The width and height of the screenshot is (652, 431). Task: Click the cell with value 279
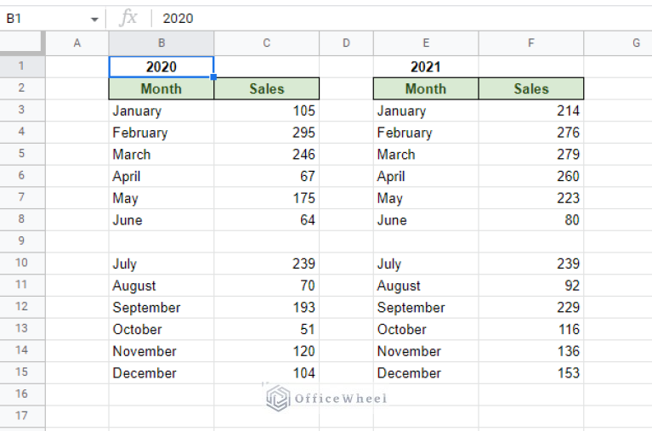(531, 155)
